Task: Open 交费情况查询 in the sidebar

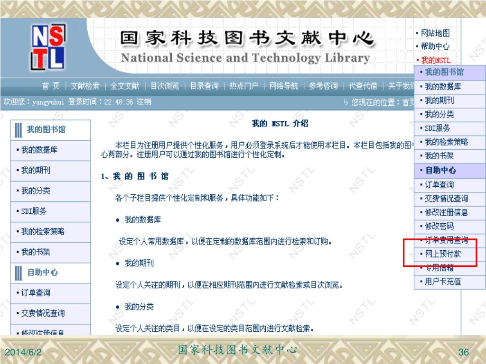Action: (x=50, y=314)
